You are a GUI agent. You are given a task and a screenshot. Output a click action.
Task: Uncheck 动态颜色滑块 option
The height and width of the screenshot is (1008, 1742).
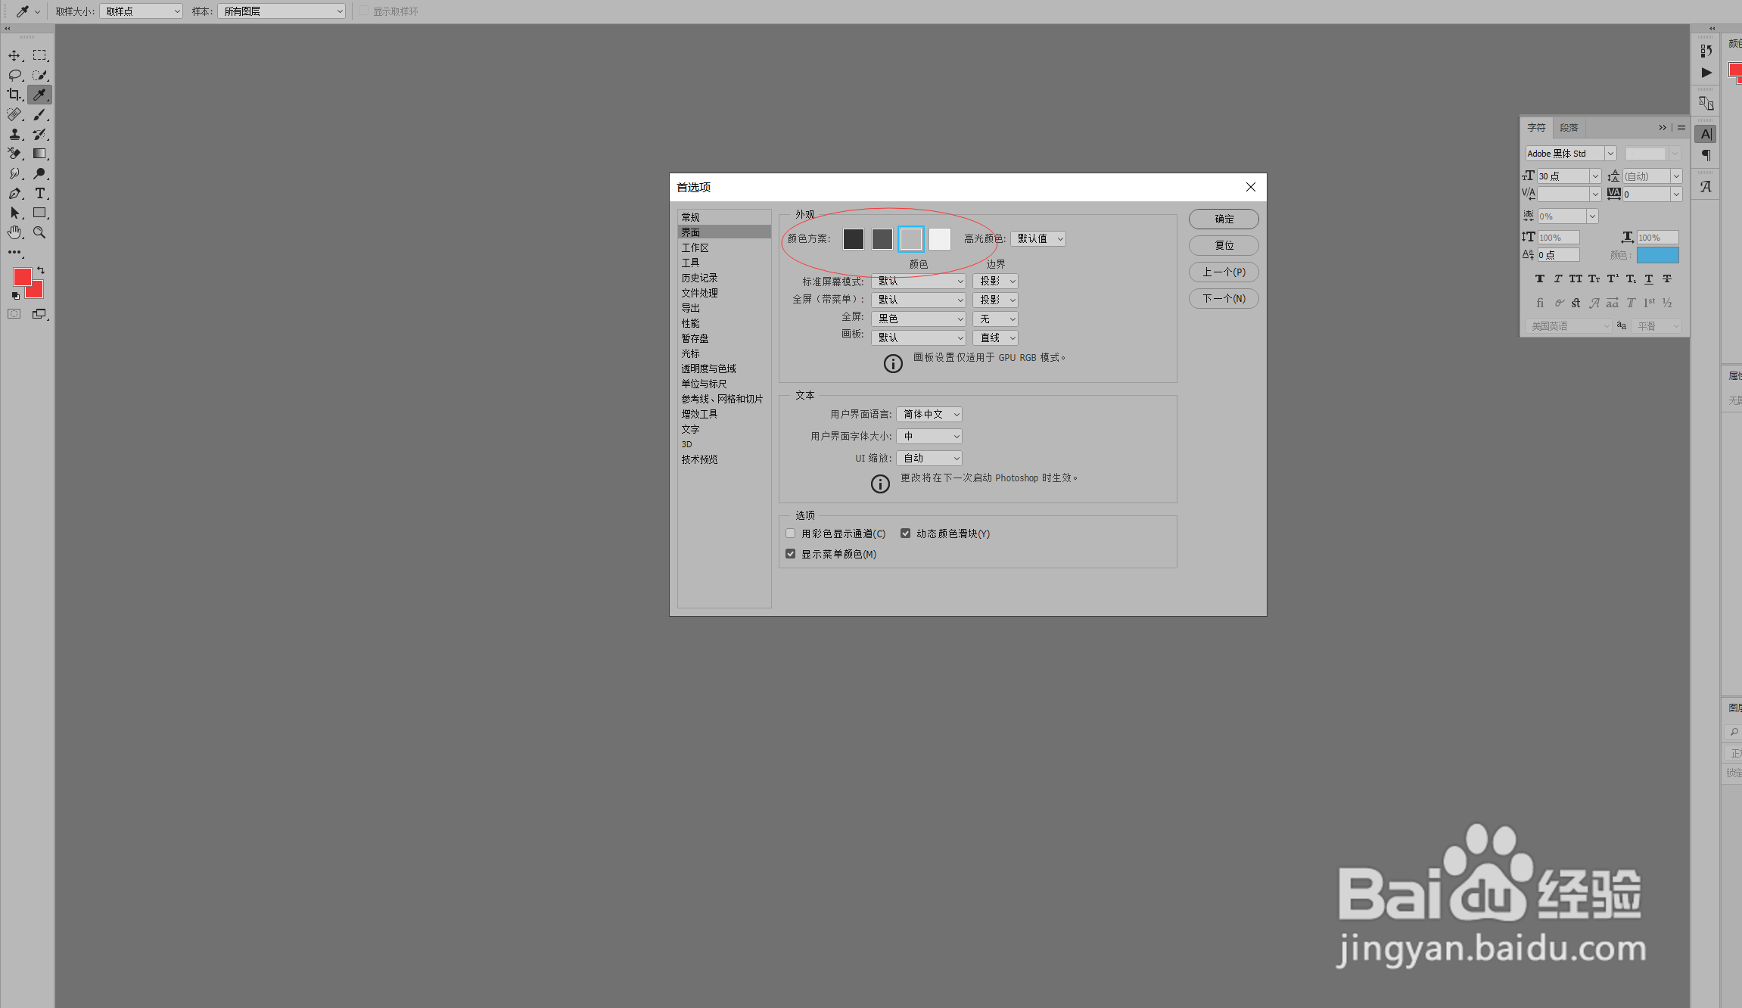click(905, 534)
